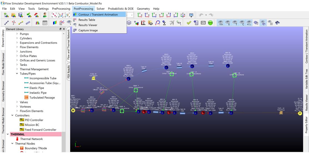Click the isometric XYZ view icon

click(183, 15)
